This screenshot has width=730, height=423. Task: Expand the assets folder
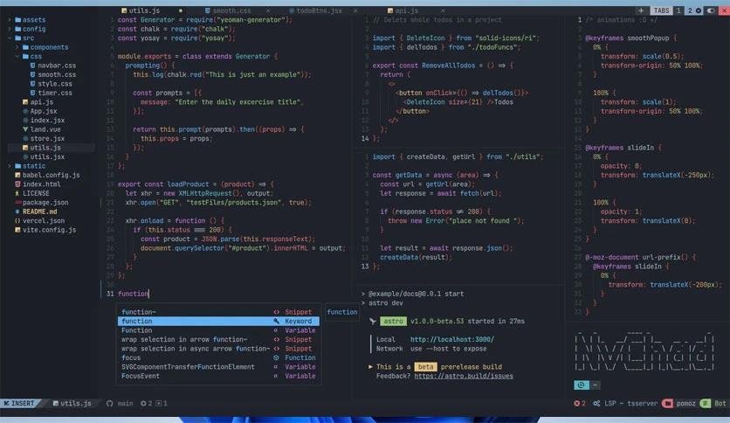(33, 19)
